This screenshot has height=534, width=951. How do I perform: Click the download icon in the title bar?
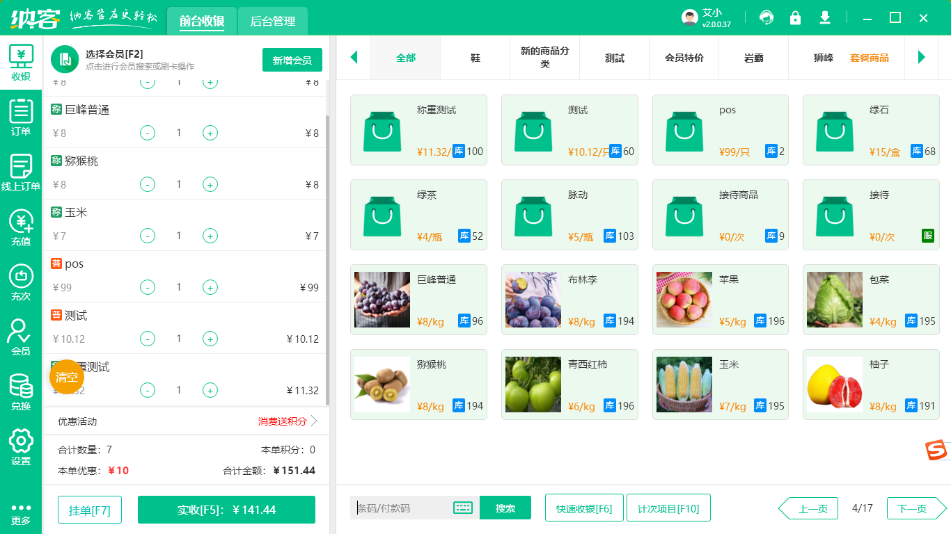[824, 17]
